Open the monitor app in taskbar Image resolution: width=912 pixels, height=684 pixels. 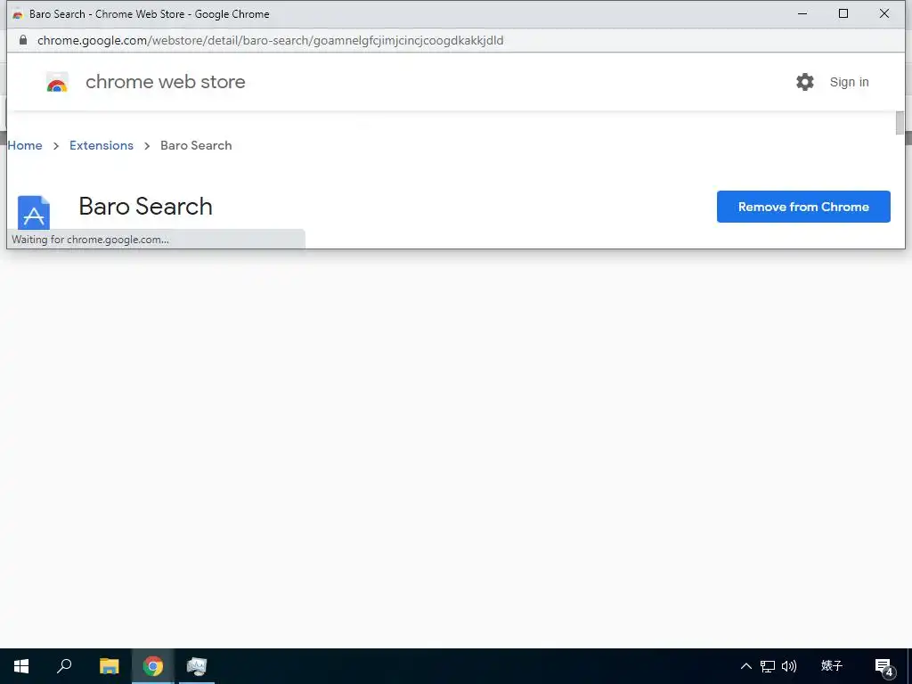click(x=197, y=666)
